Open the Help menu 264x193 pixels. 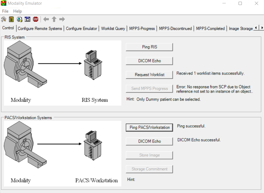pyautogui.click(x=17, y=11)
